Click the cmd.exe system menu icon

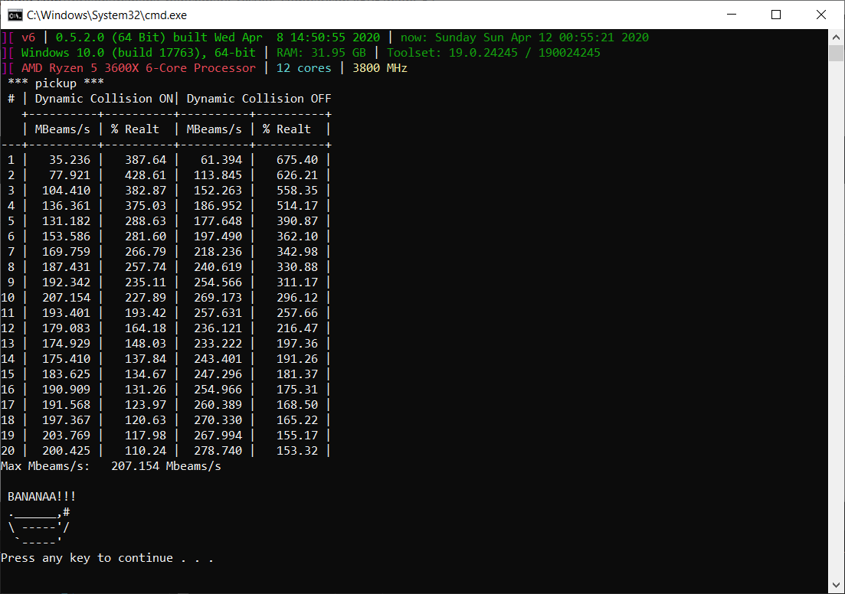tap(15, 15)
